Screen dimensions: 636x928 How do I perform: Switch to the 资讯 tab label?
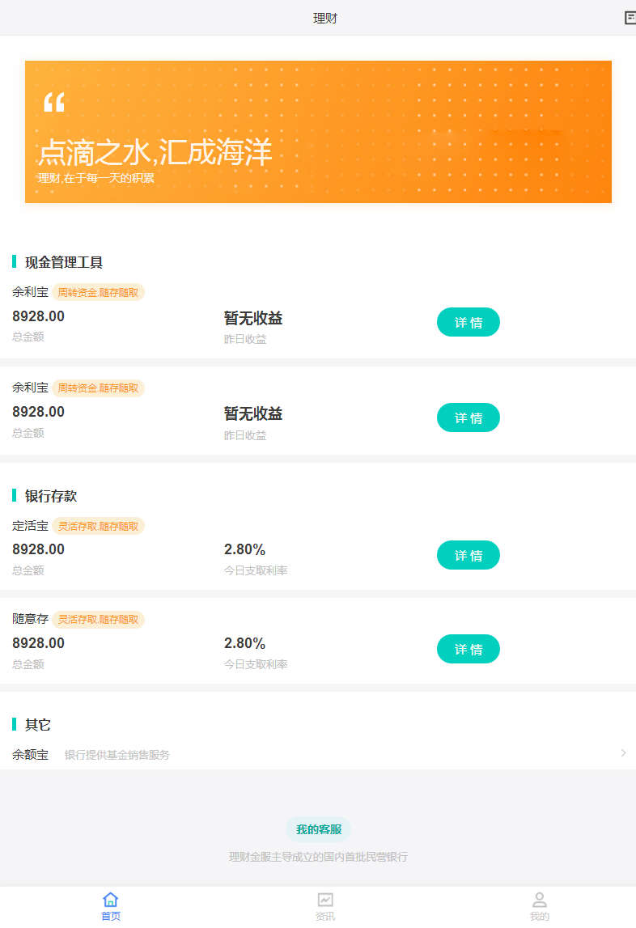[x=325, y=917]
